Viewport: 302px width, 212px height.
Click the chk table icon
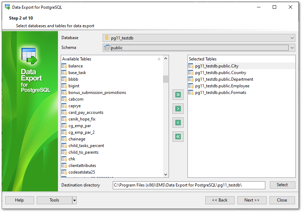(64, 159)
